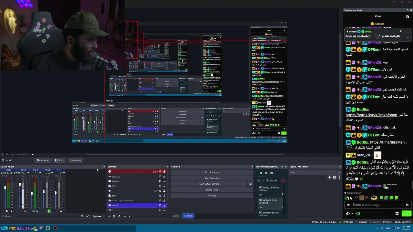Viewport: 413px width, 232px height.
Task: Open transition properties three-dot menu
Action: click(x=339, y=178)
